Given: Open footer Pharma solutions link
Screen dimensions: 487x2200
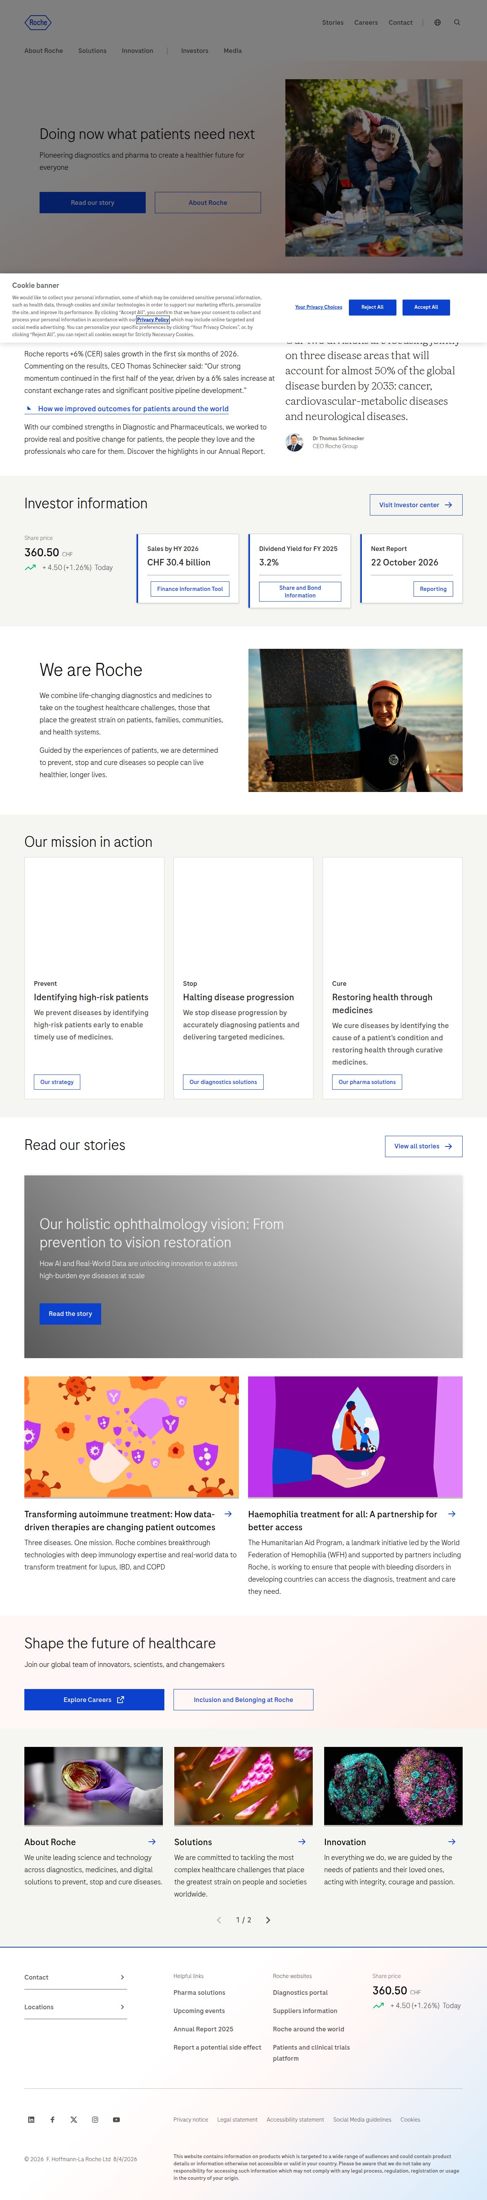Looking at the screenshot, I should click(200, 1992).
